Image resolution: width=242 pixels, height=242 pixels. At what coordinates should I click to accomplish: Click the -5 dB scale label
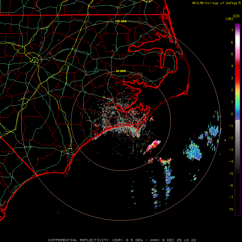[231, 174]
